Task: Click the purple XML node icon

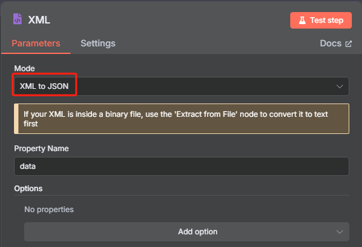Action: point(17,19)
